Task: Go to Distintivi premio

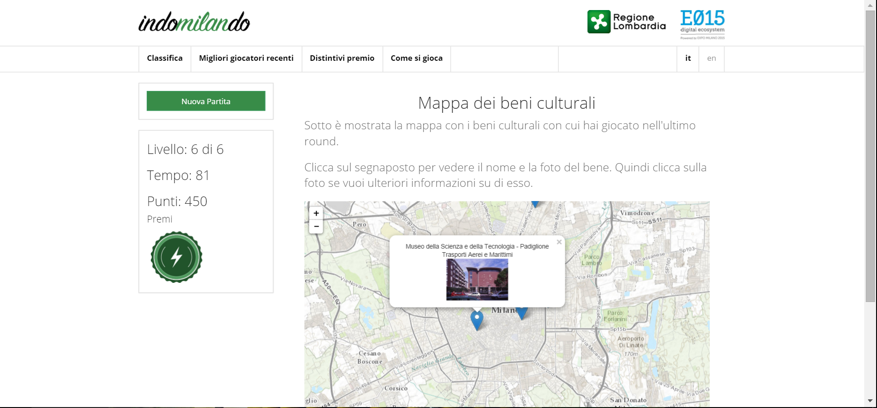Action: pyautogui.click(x=342, y=58)
